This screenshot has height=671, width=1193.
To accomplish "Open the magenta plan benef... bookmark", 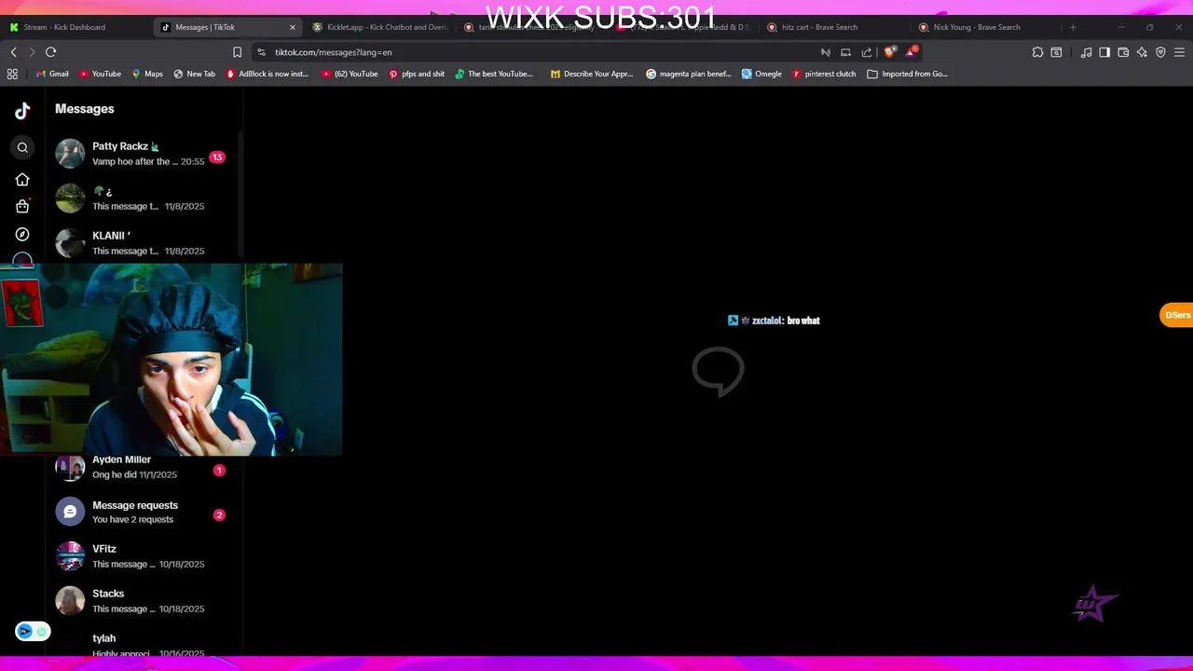I will coord(689,74).
